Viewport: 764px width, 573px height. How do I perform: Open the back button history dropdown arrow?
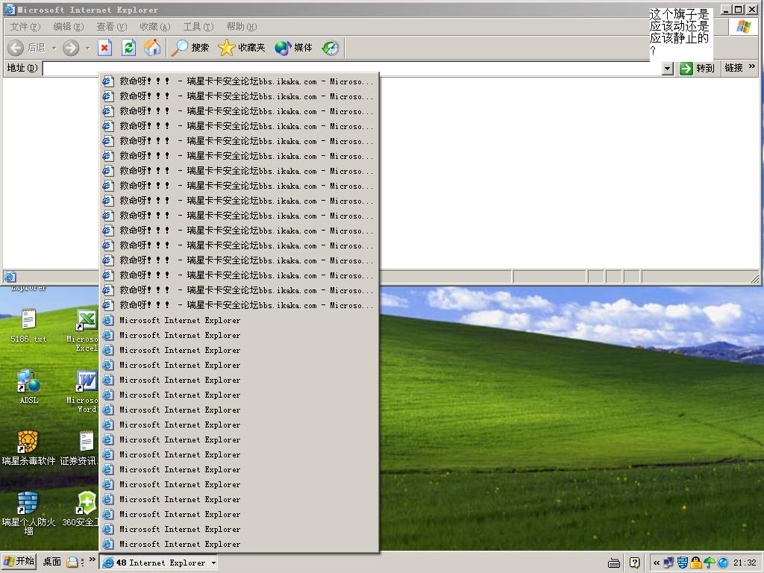coord(53,48)
